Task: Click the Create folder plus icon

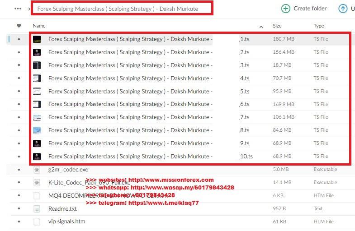Action: coord(286,9)
